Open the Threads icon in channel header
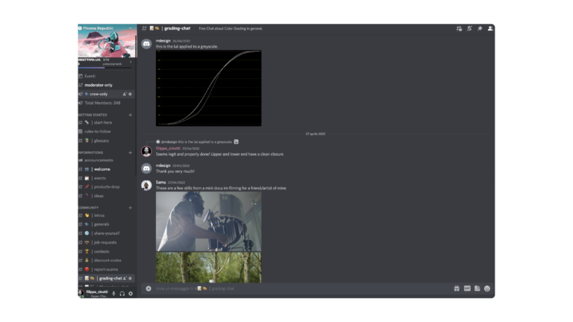This screenshot has width=573, height=322. 459,28
